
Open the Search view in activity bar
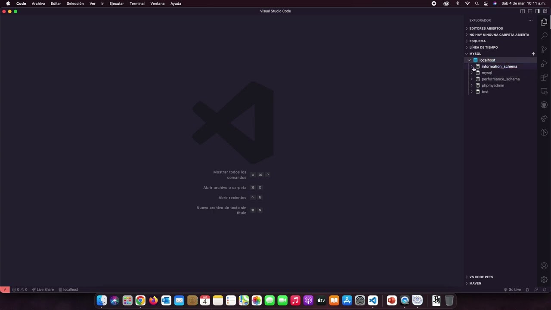click(x=544, y=36)
